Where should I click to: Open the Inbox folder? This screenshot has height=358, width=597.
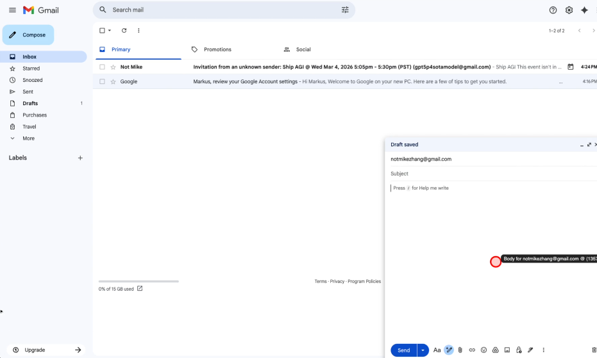44,57
